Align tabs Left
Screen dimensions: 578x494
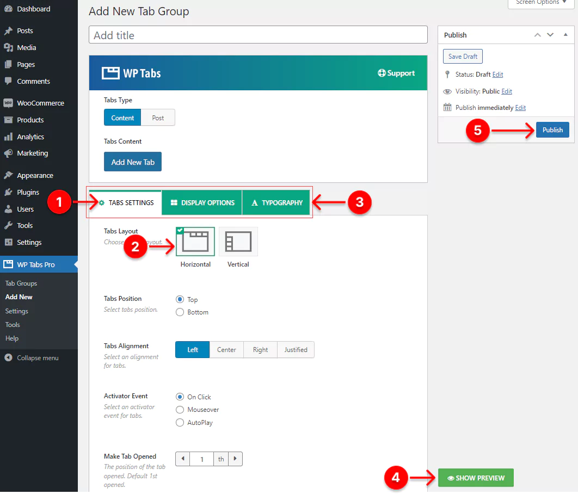coord(193,350)
